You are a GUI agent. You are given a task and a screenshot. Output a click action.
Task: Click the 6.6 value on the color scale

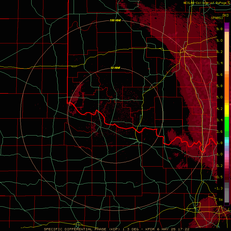tap(219, 75)
